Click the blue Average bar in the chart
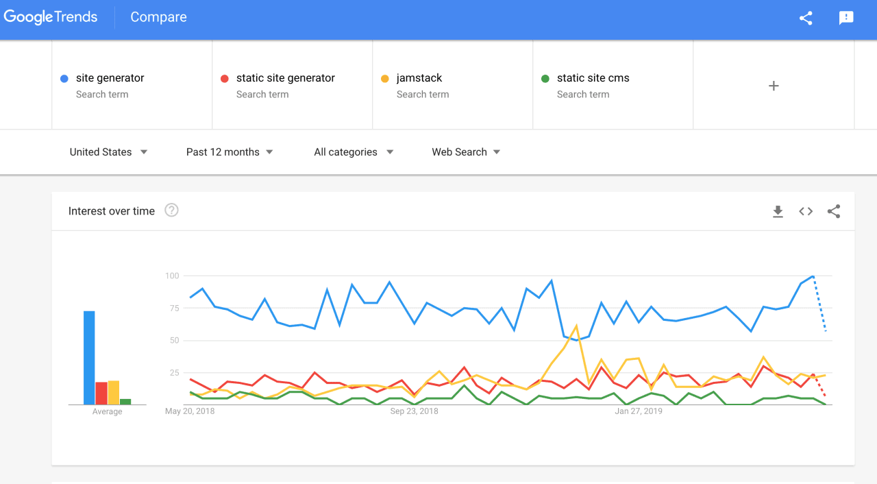The height and width of the screenshot is (484, 877). pos(89,358)
